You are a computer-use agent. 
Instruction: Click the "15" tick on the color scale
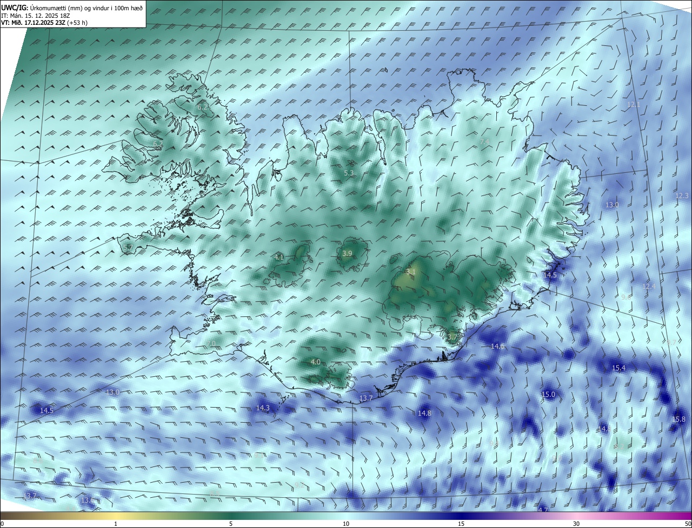[x=461, y=524]
